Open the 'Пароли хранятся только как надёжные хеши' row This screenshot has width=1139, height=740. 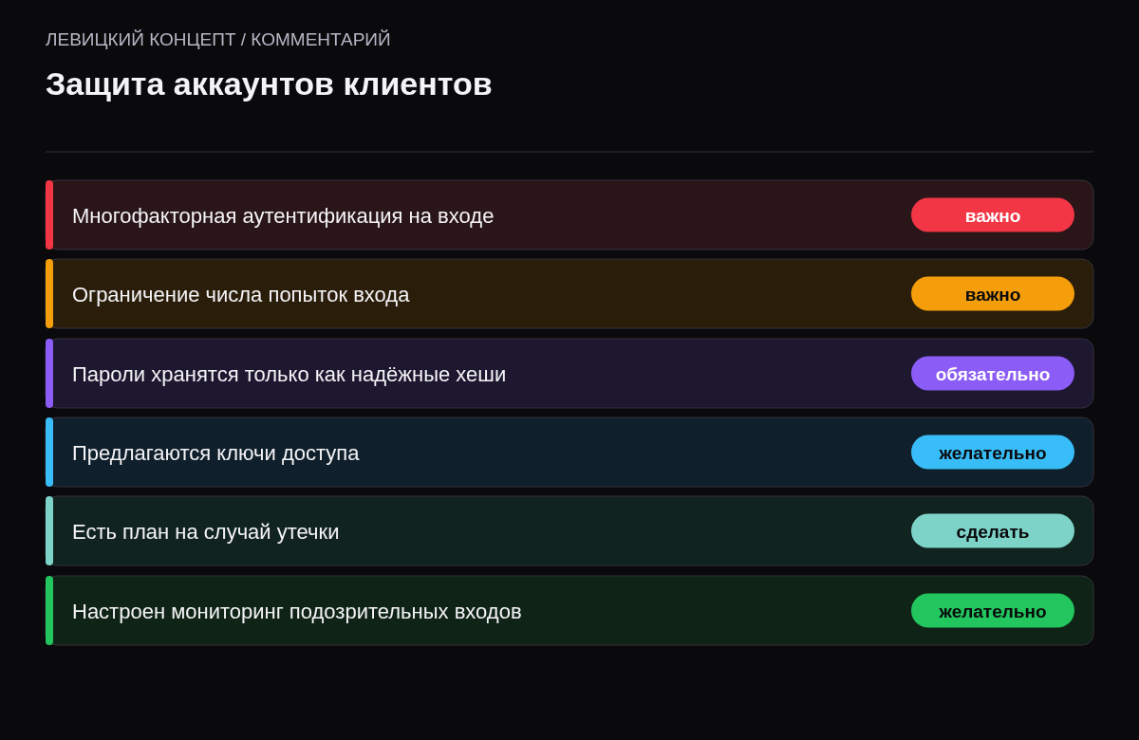click(569, 374)
